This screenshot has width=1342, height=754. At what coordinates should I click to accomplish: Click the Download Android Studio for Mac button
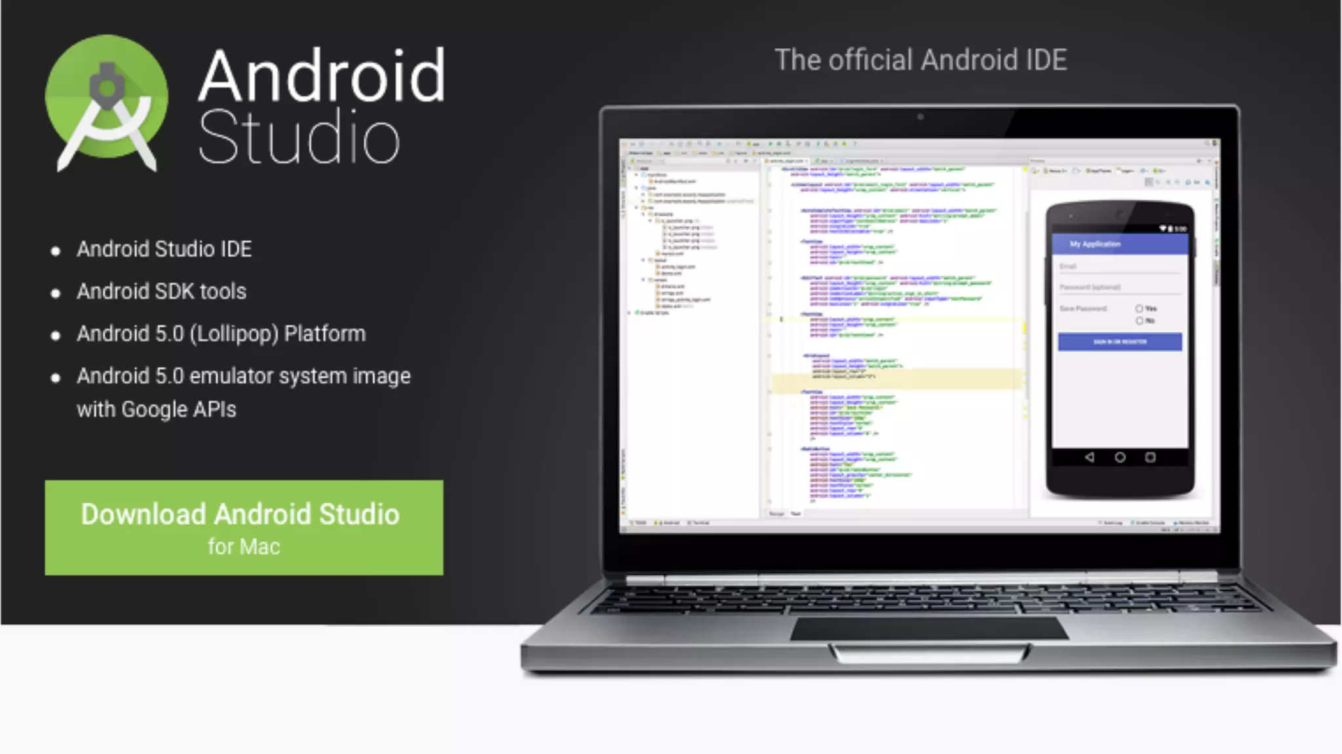[244, 528]
